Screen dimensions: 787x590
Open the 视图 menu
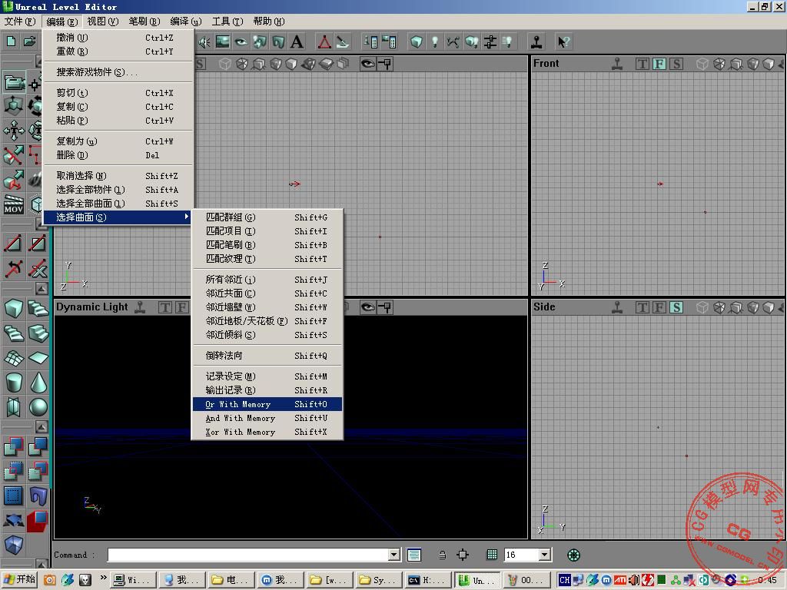(102, 21)
